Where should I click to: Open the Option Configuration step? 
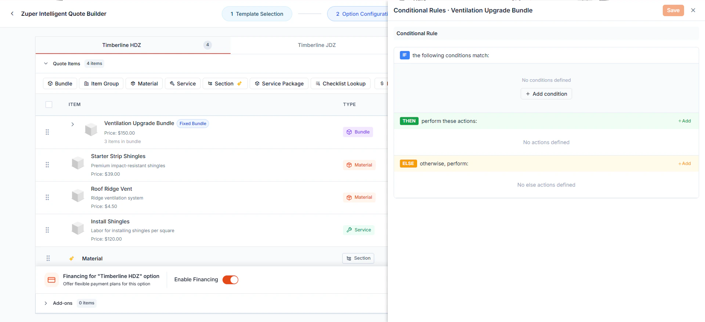[x=358, y=14]
